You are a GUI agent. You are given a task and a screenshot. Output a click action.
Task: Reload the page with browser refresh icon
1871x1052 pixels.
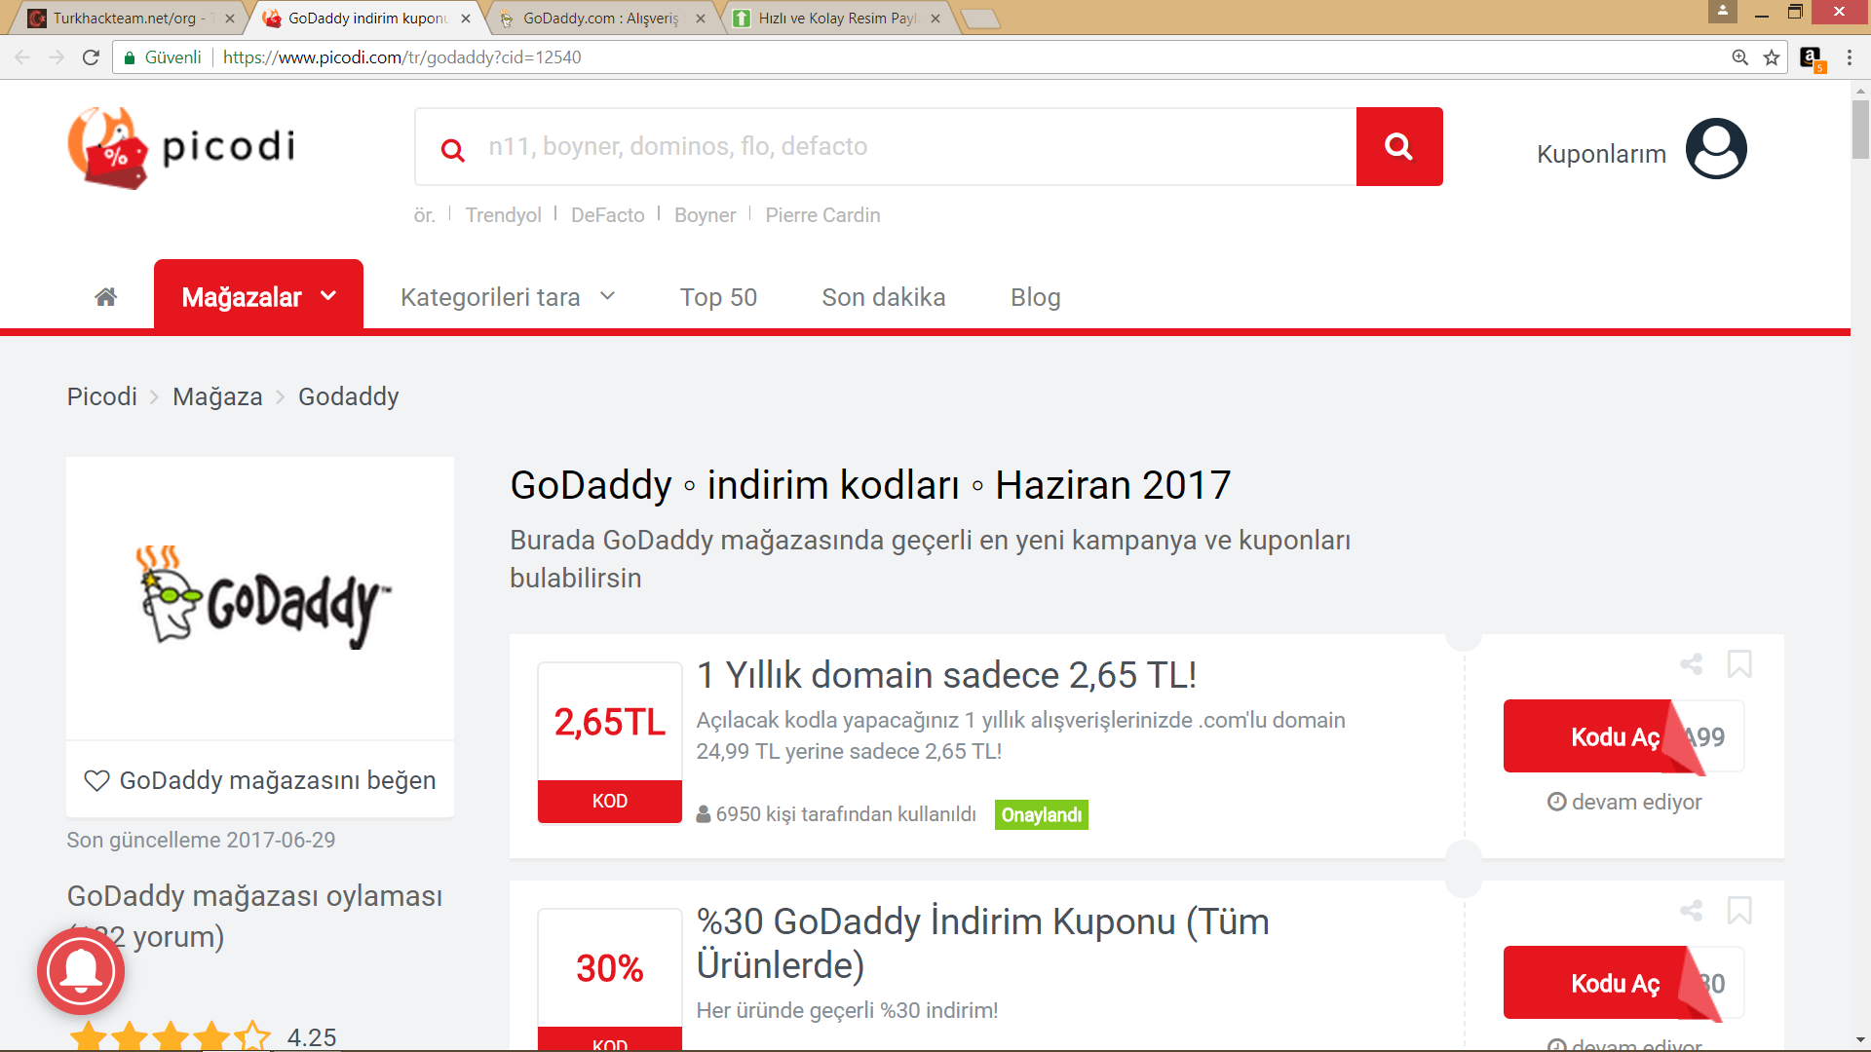[91, 57]
